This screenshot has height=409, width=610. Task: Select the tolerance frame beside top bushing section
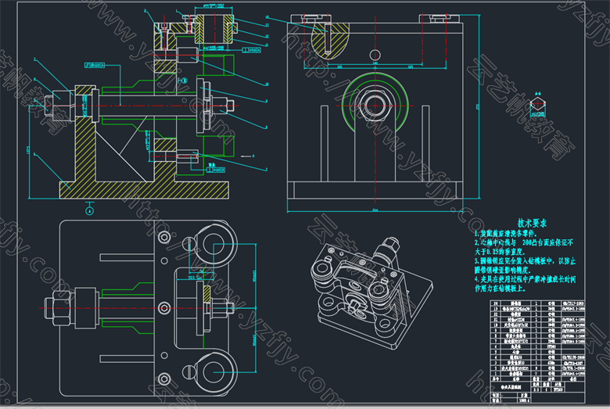tap(251, 50)
